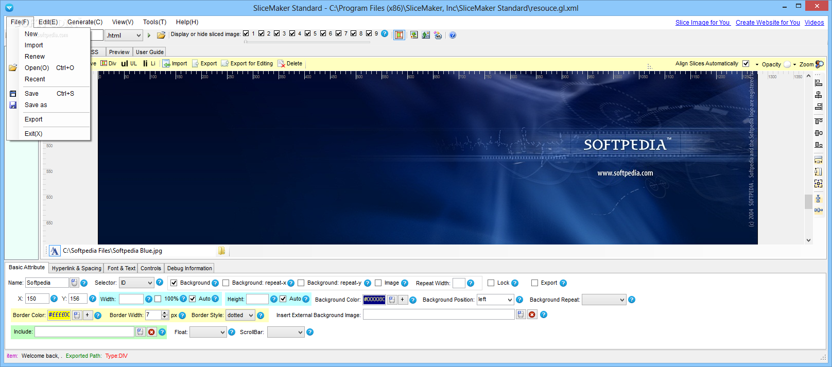Click the make same size icon
The image size is (832, 367).
pos(819,183)
